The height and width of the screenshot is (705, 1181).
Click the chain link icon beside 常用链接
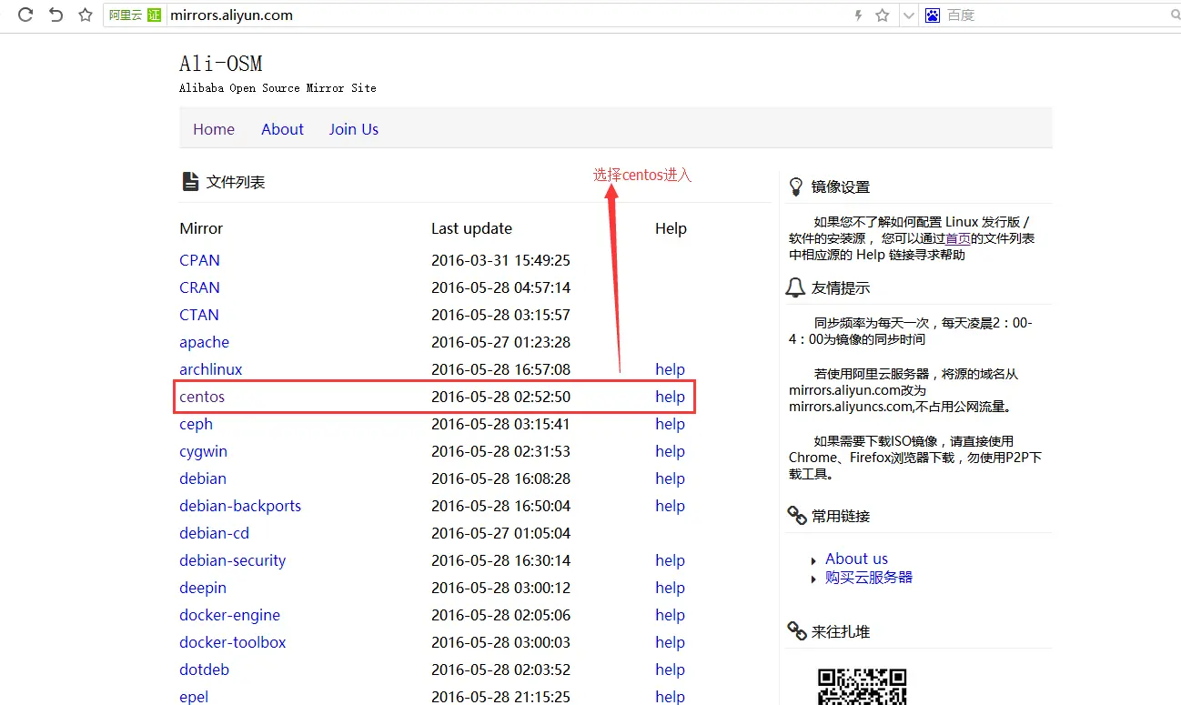coord(796,516)
